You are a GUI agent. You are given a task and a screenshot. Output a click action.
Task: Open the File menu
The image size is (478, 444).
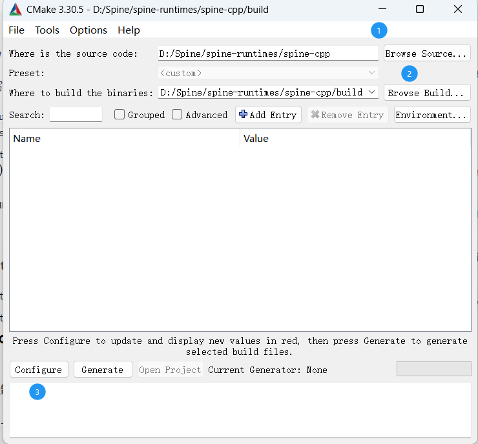click(x=16, y=30)
